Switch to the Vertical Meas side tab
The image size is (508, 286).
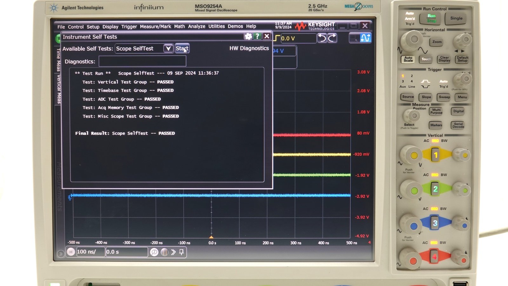coord(59,89)
